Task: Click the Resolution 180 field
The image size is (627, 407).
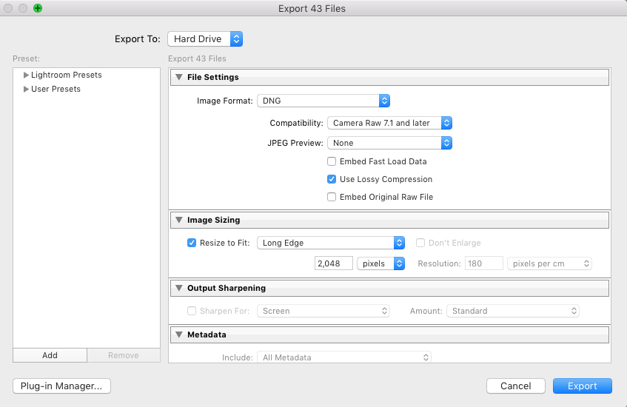Action: coord(484,263)
